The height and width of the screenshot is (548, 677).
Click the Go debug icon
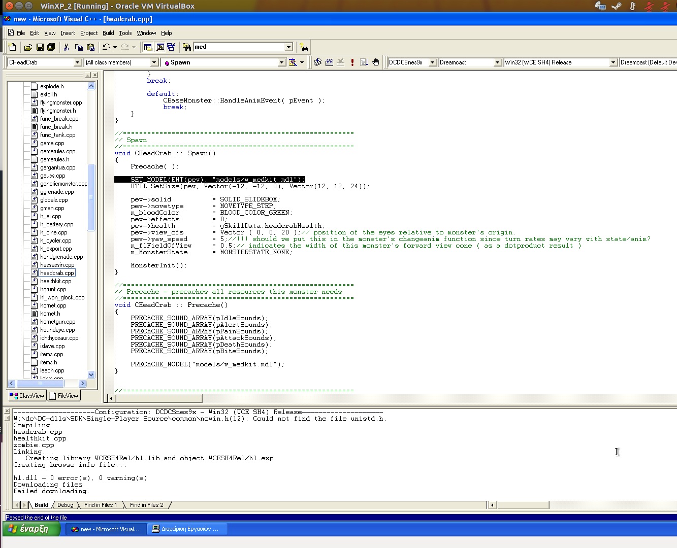pos(364,62)
